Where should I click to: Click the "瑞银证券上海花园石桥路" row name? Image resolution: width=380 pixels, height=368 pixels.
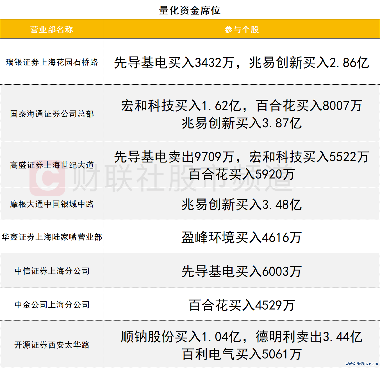click(x=52, y=62)
